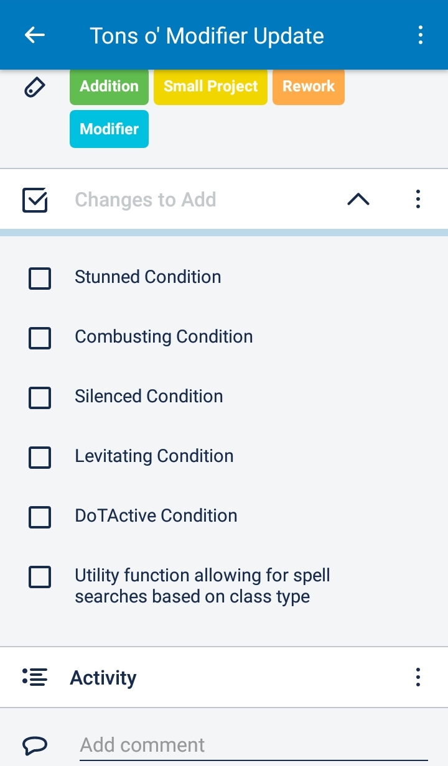This screenshot has height=766, width=448.
Task: Tap the label tag icon
Action: pos(34,87)
